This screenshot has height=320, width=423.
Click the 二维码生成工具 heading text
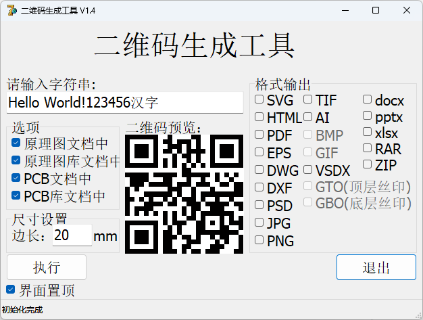point(195,45)
